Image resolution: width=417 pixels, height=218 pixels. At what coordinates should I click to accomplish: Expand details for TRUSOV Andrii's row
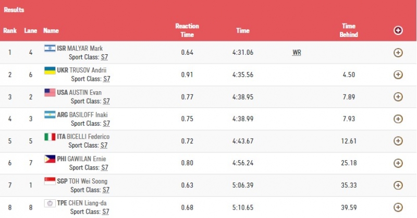tap(398, 75)
